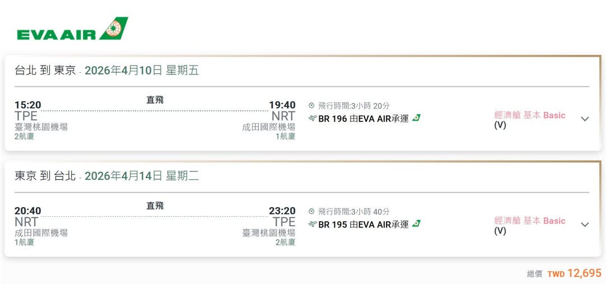Image resolution: width=606 pixels, height=284 pixels.
Task: Click the clock icon for 3小時 40分 flight
Action: click(312, 211)
